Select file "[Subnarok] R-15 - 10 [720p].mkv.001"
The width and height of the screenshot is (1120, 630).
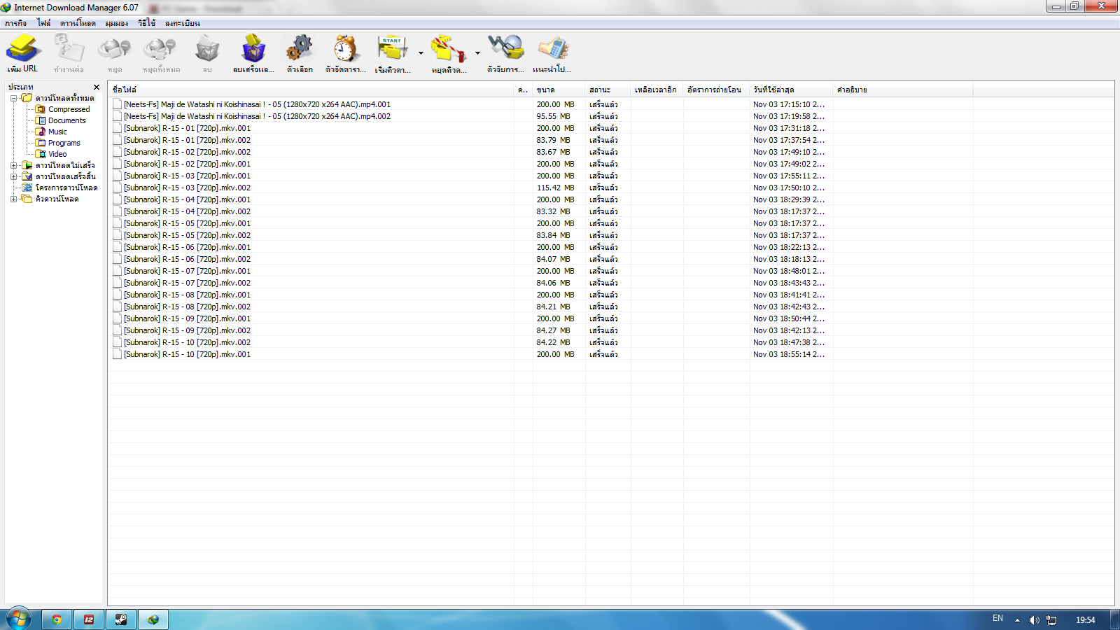(610, 354)
